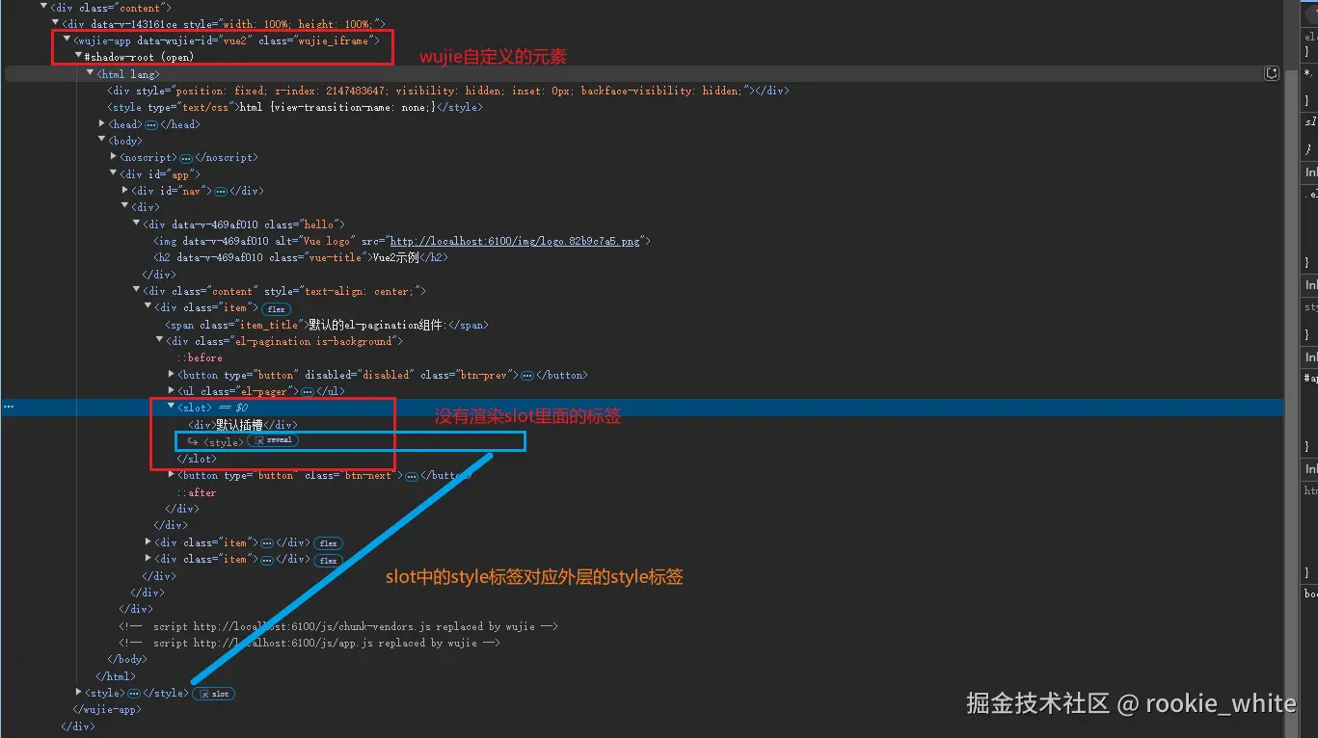This screenshot has width=1318, height=738.
Task: Collapse the el-pagination is-background div
Action: (159, 341)
